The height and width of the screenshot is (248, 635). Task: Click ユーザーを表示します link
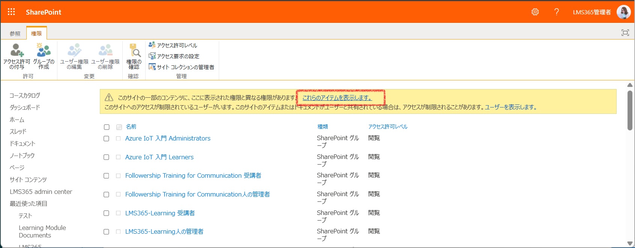510,107
